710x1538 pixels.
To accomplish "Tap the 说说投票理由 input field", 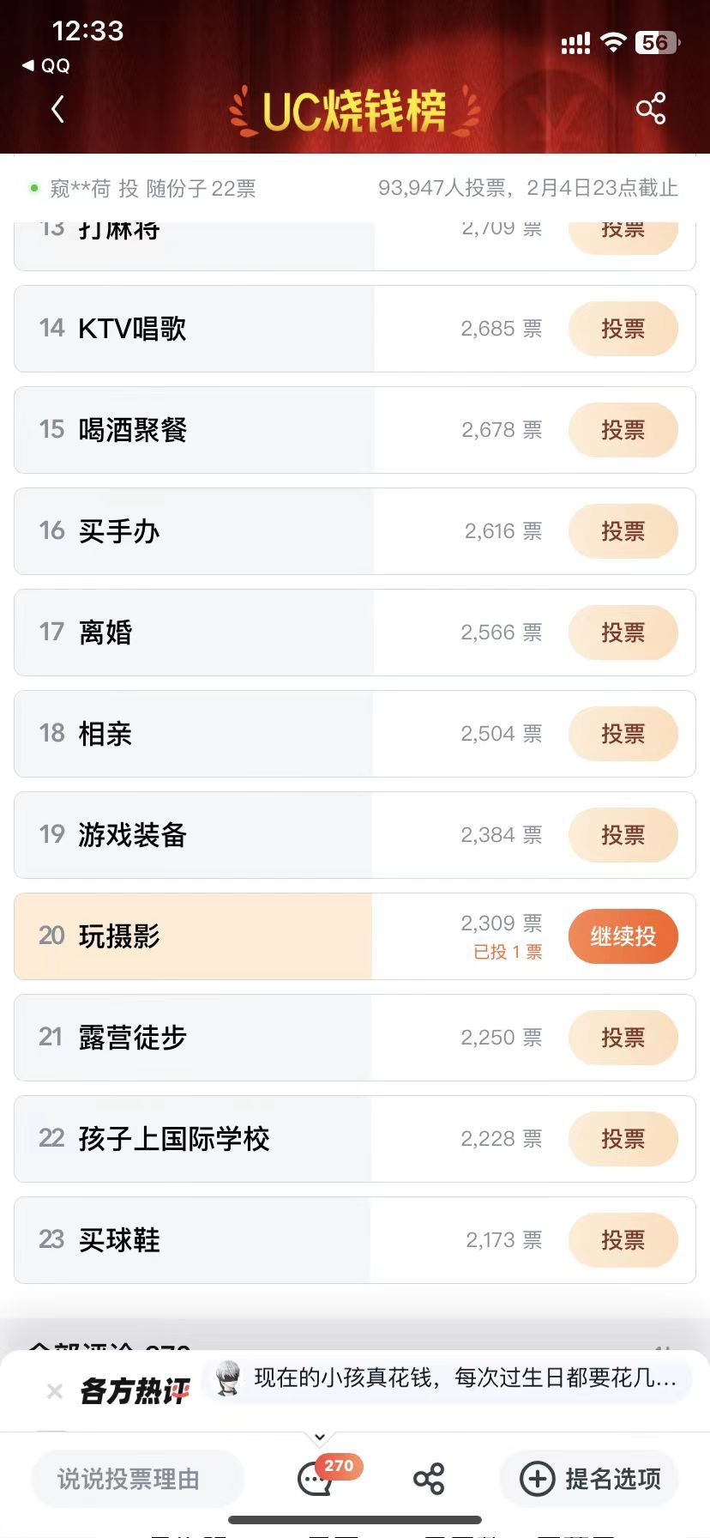I will 138,1479.
